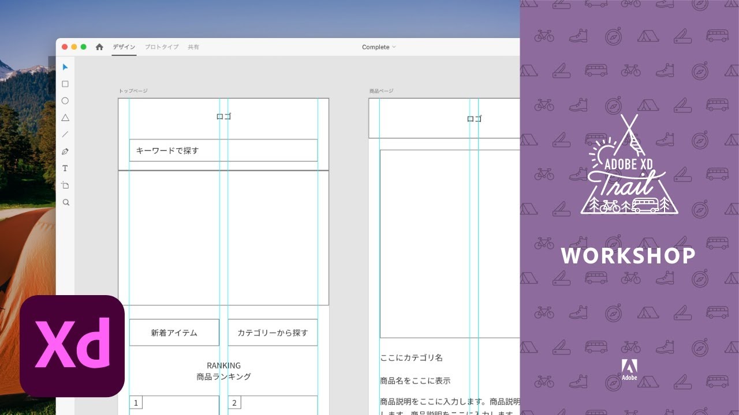Click the Adobe XD app logo
The image size is (739, 415).
pyautogui.click(x=72, y=346)
